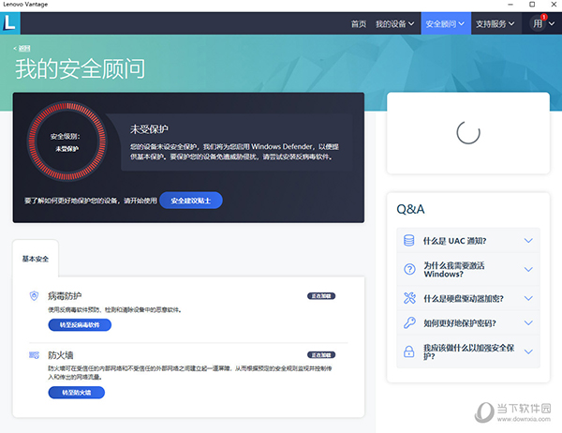Click the question mark icon beside Windows activation
This screenshot has width=562, height=433.
(409, 269)
